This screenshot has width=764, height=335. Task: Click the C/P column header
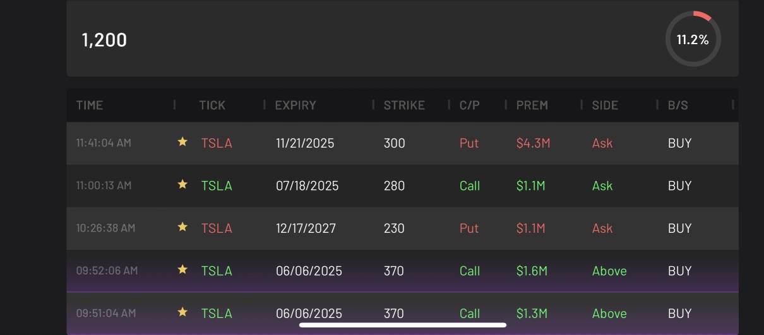469,105
